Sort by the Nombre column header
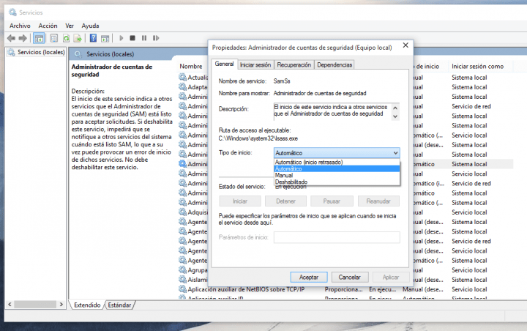 click(191, 66)
